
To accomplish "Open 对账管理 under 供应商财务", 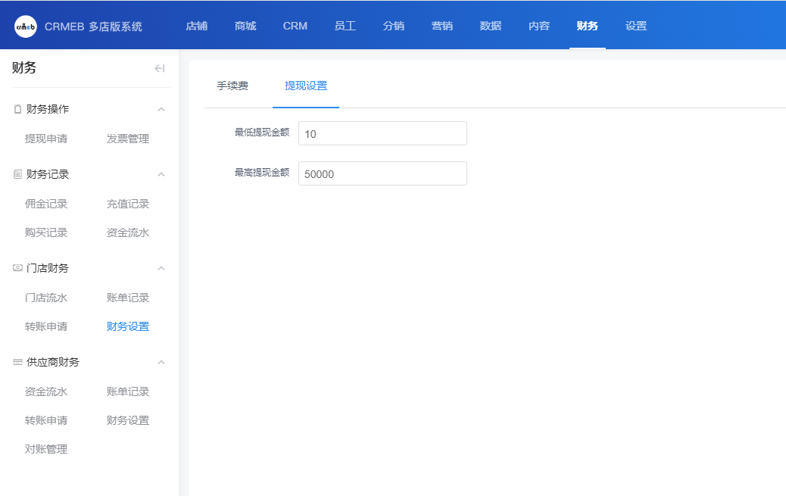I will coord(46,449).
